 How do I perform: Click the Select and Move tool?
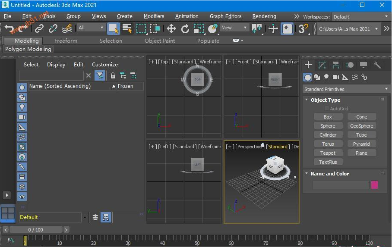(171, 28)
